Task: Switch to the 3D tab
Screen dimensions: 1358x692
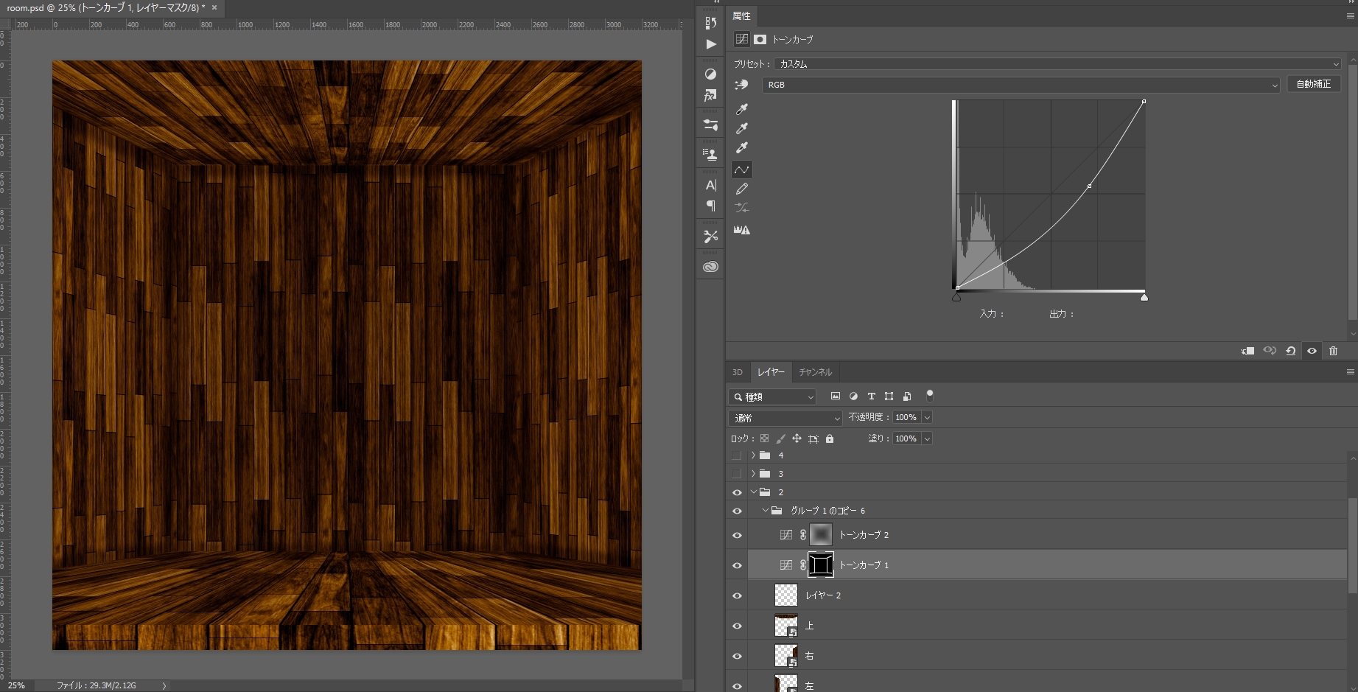Action: coord(737,372)
